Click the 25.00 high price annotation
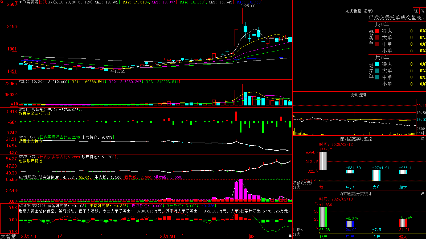Screen dimensions: 426x239 250,6
